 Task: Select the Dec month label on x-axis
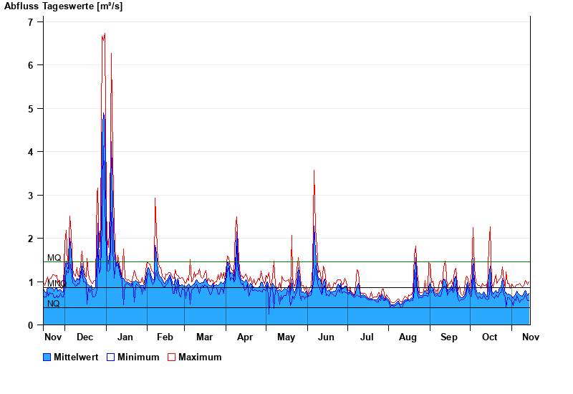(85, 337)
